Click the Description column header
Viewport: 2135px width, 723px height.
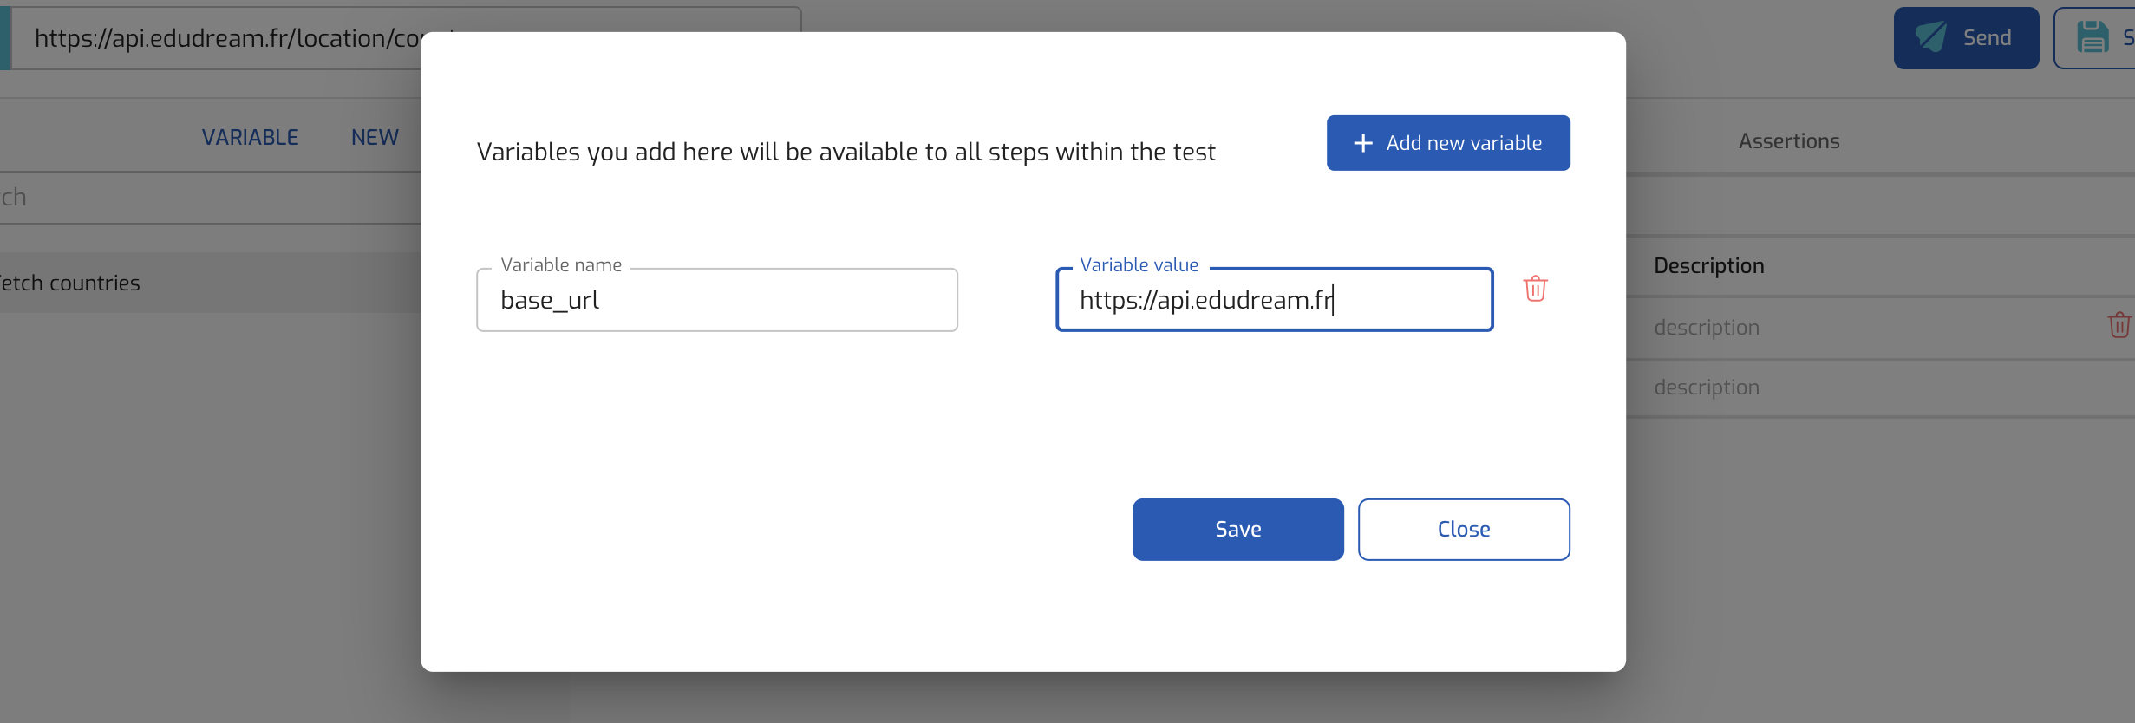tap(1708, 266)
